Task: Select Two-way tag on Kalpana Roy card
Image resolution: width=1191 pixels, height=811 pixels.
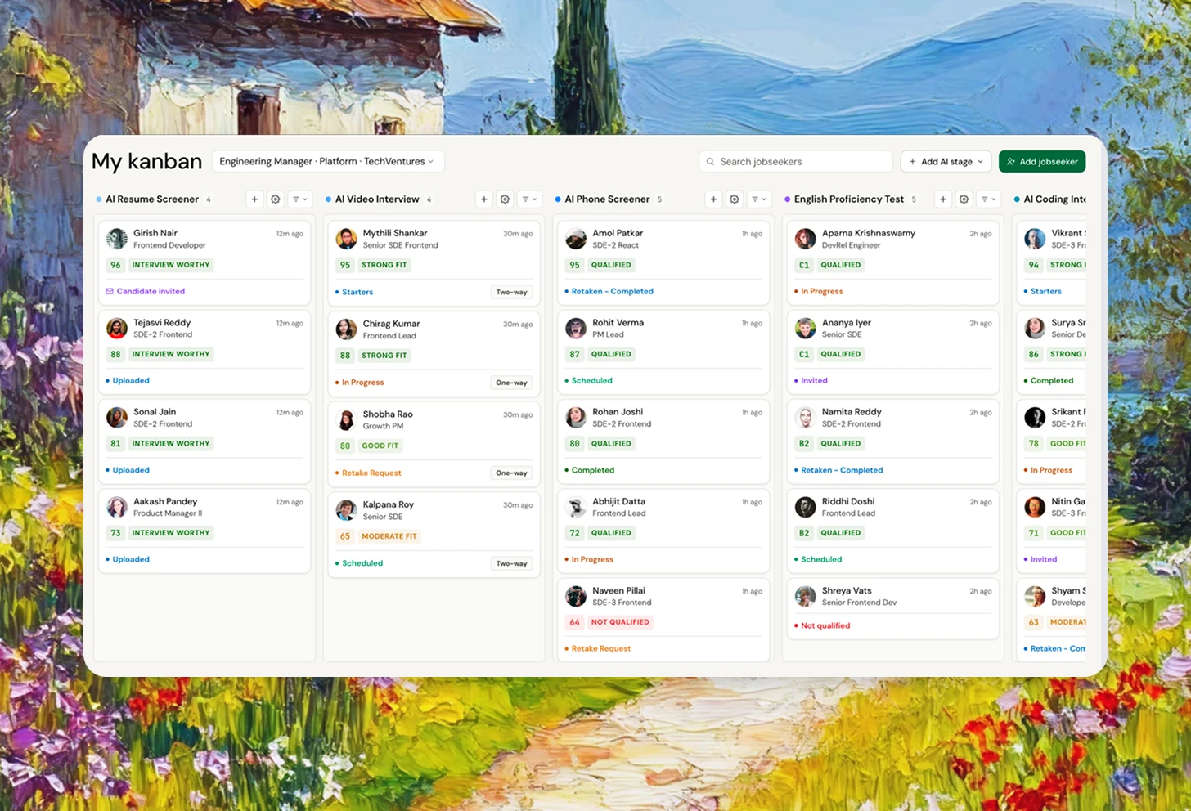Action: (511, 563)
